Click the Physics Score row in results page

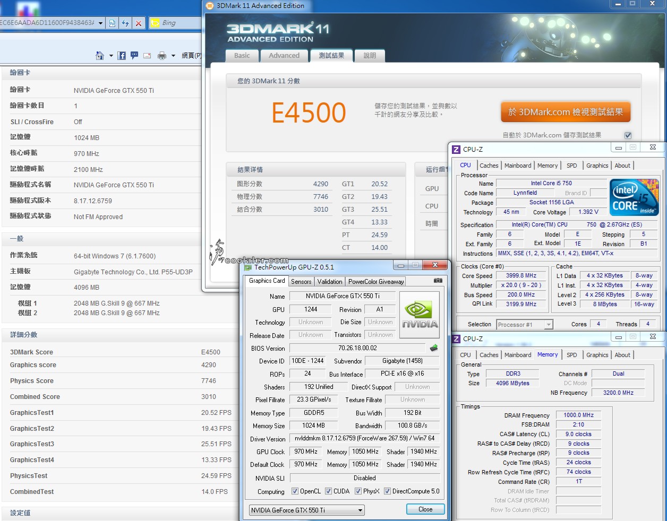point(119,381)
